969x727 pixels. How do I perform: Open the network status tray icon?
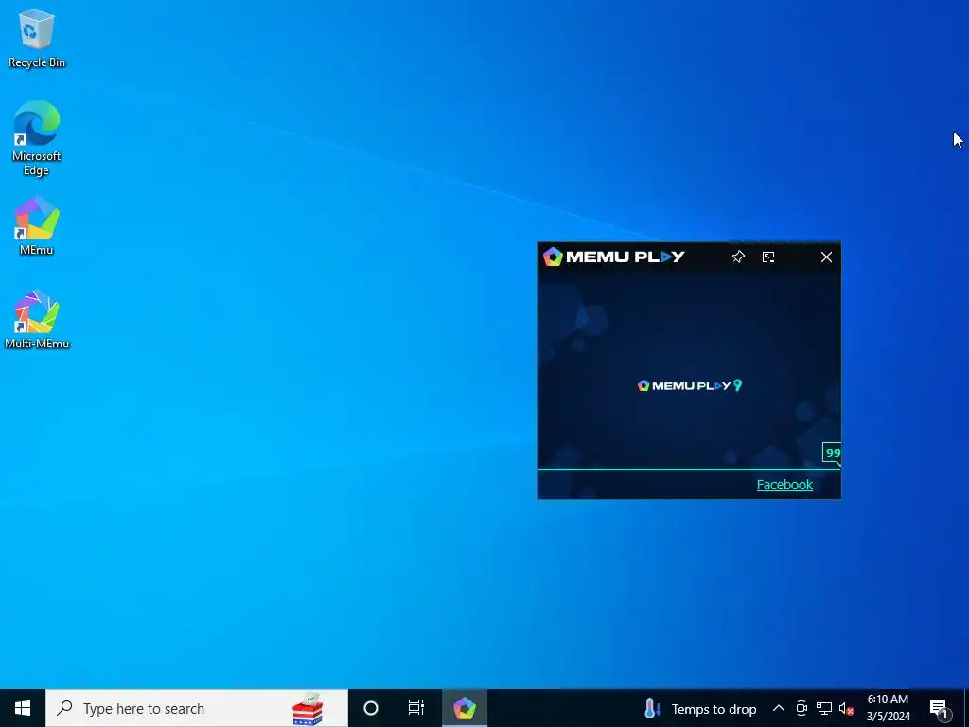point(824,708)
